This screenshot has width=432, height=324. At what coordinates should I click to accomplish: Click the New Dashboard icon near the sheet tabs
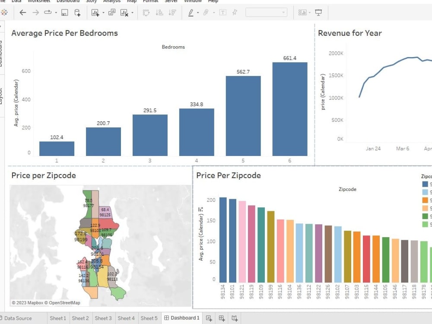(222, 318)
